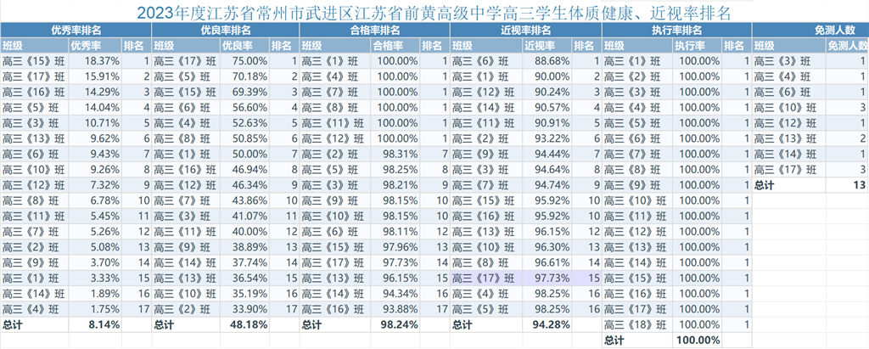Viewport: 869px width, 349px height.
Task: Select the 43.86% cell
Action: (244, 201)
